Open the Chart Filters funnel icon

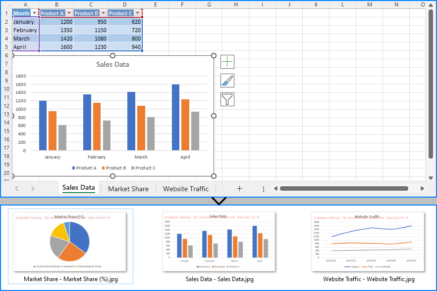click(227, 99)
